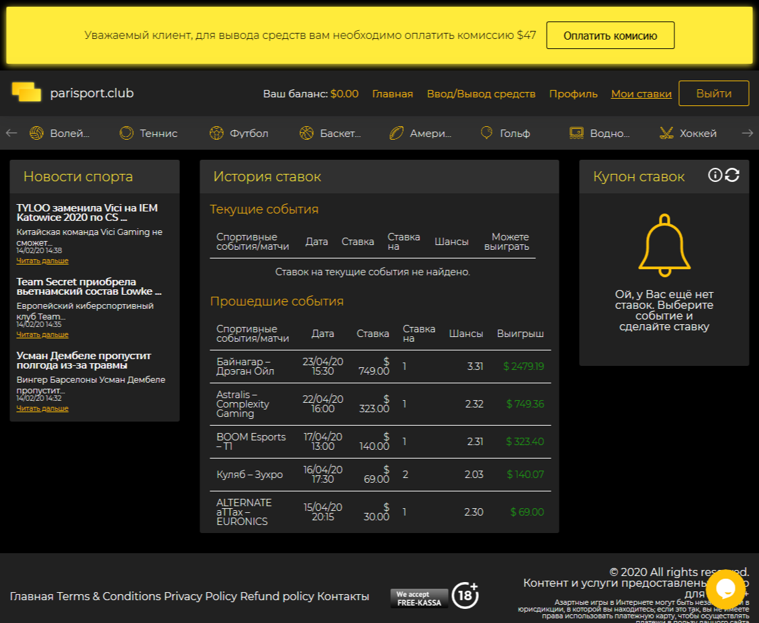Viewport: 759px width, 623px height.
Task: Open Мои ставки page
Action: 641,94
